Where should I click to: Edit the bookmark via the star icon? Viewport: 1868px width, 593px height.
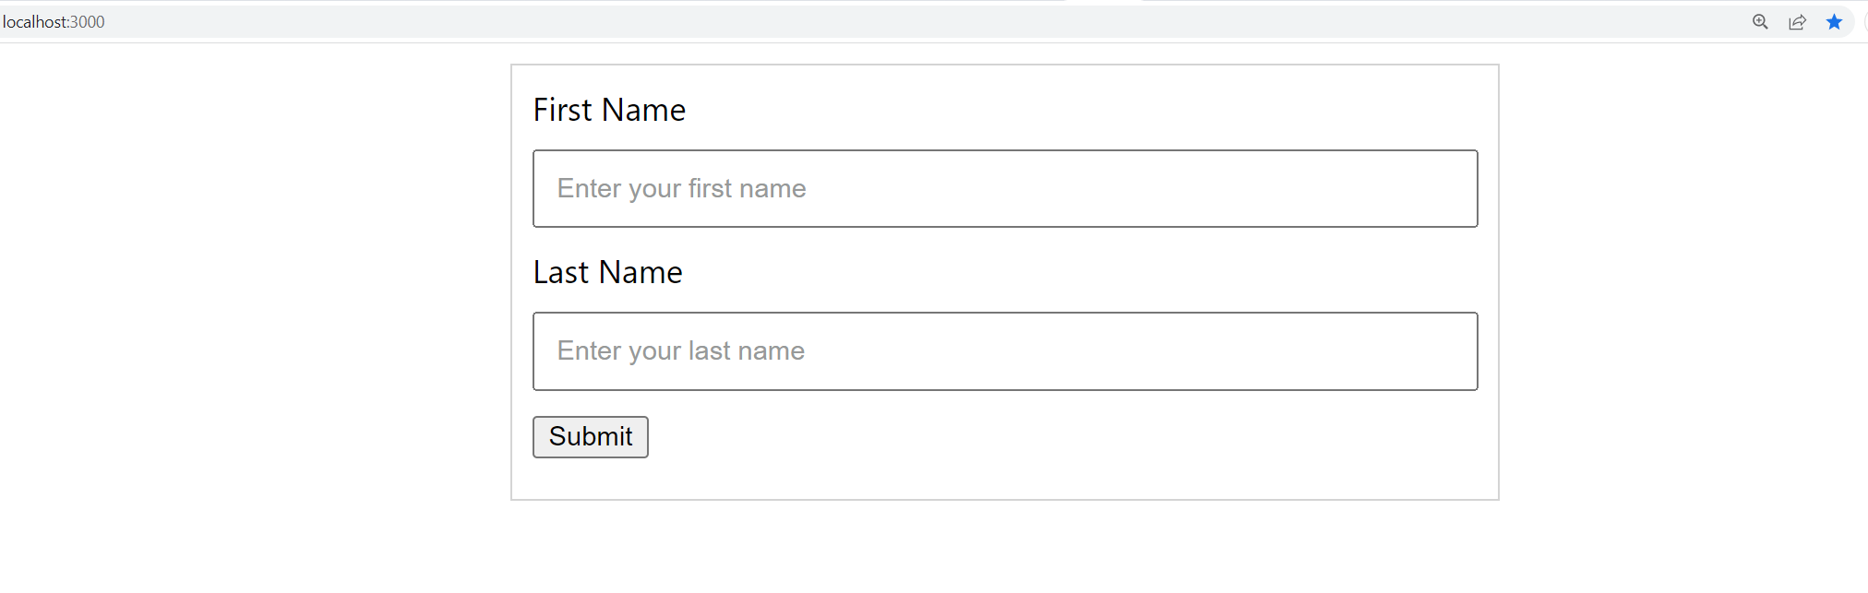[x=1834, y=22]
